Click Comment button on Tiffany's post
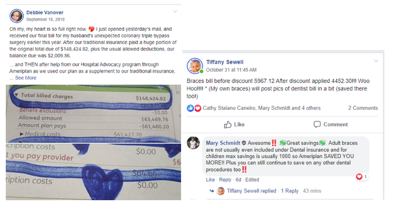The width and height of the screenshot is (394, 214). pyautogui.click(x=331, y=124)
